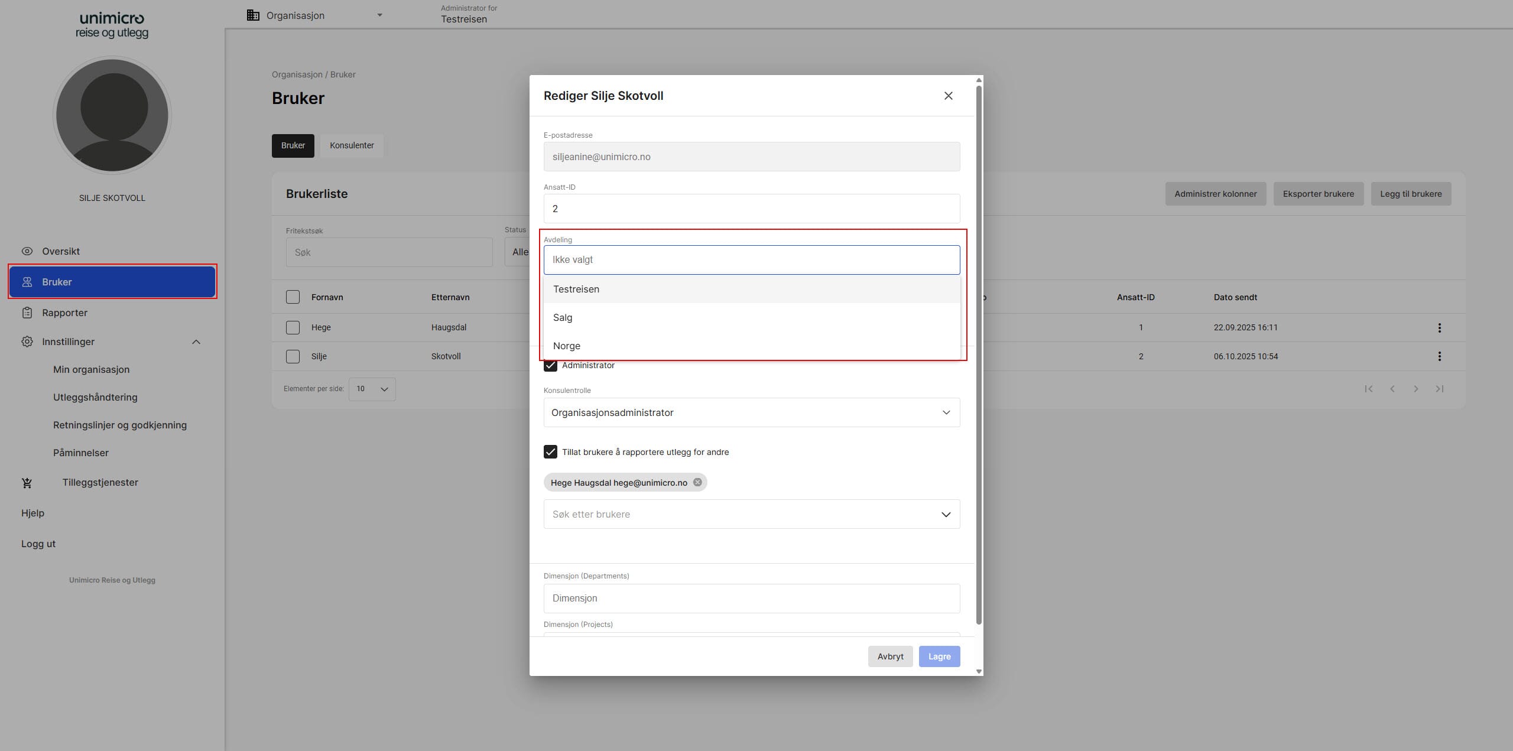The height and width of the screenshot is (751, 1513).
Task: Click the Oversikt eye icon
Action: 27,251
